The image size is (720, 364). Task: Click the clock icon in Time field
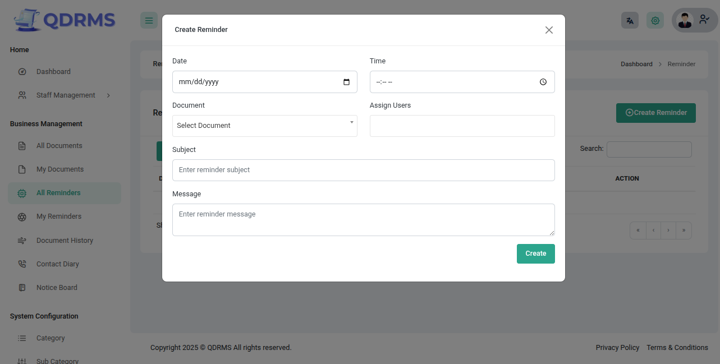click(x=543, y=82)
